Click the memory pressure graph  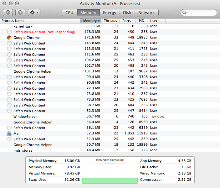(110, 174)
